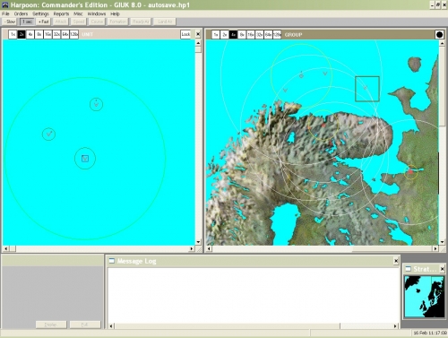
Task: Click the black circle icon in Group window header
Action: pyautogui.click(x=439, y=35)
